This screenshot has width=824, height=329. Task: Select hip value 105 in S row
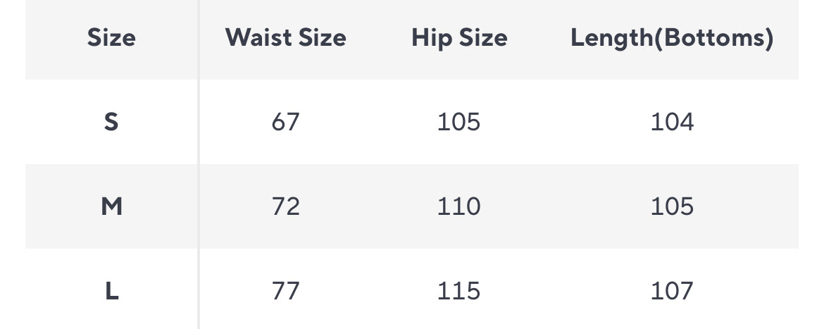coord(459,123)
